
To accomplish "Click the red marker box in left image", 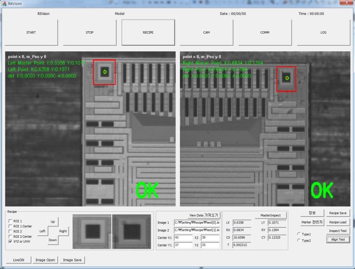I will coord(105,72).
